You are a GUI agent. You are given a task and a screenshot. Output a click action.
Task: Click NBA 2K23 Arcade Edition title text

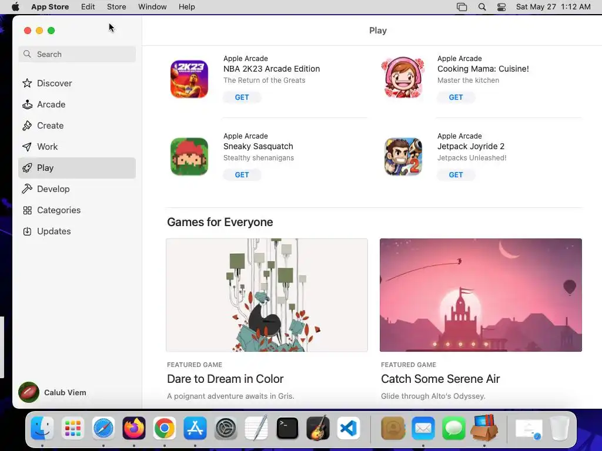pyautogui.click(x=272, y=69)
